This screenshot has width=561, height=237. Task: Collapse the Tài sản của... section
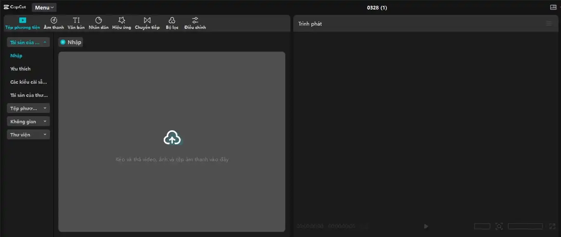click(28, 42)
